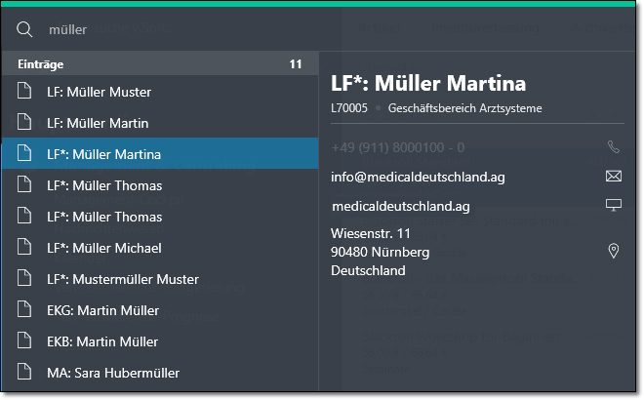Image resolution: width=644 pixels, height=400 pixels.
Task: Open the medicaldeutschland.ag website link
Action: 401,206
